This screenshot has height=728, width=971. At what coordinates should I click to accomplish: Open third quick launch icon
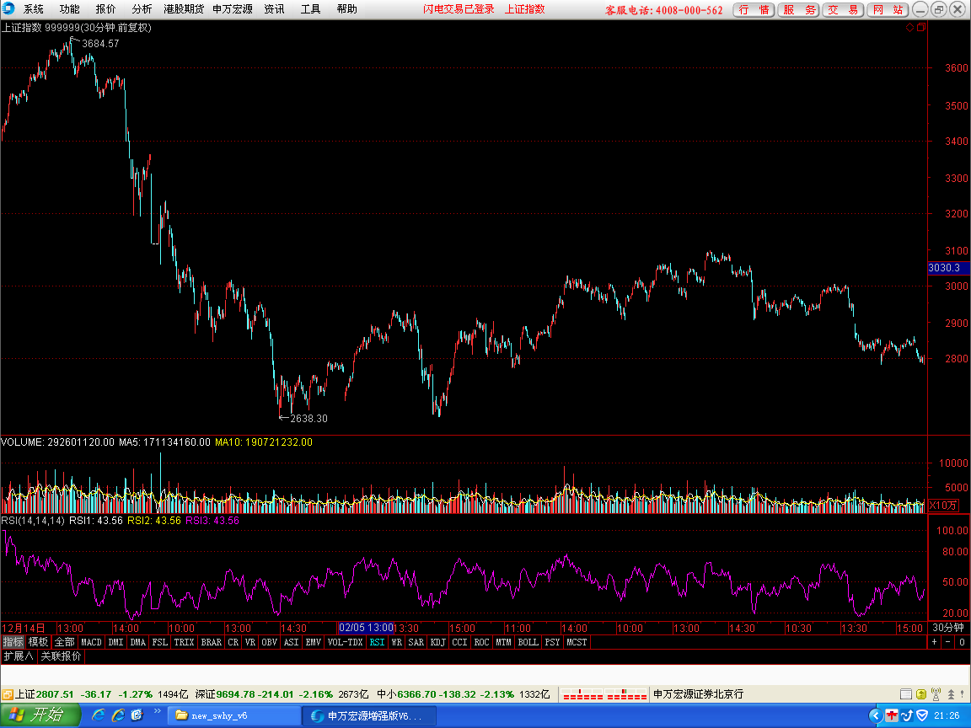[137, 715]
